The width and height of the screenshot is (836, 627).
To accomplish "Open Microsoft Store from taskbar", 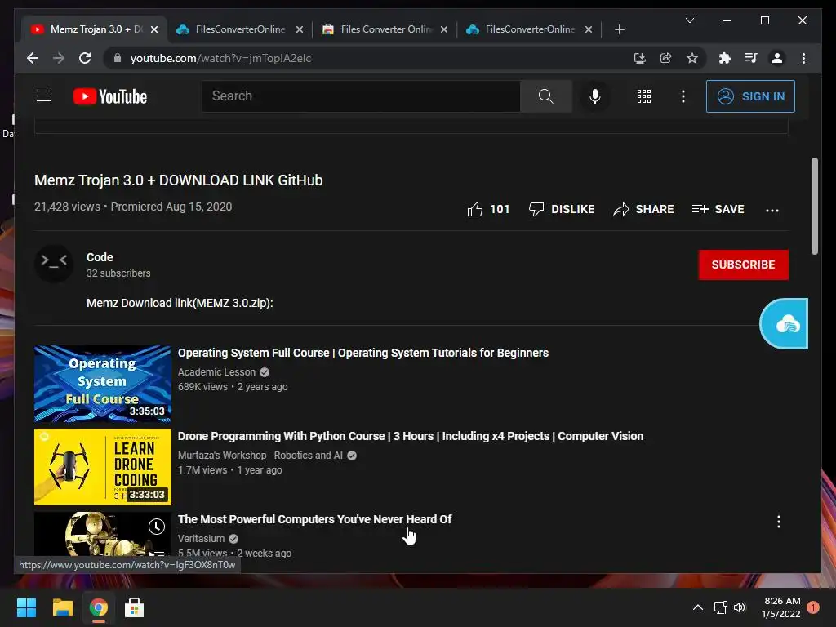I will point(134,607).
